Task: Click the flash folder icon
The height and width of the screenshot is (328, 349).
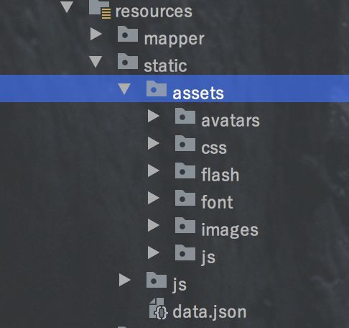Action: (x=185, y=170)
